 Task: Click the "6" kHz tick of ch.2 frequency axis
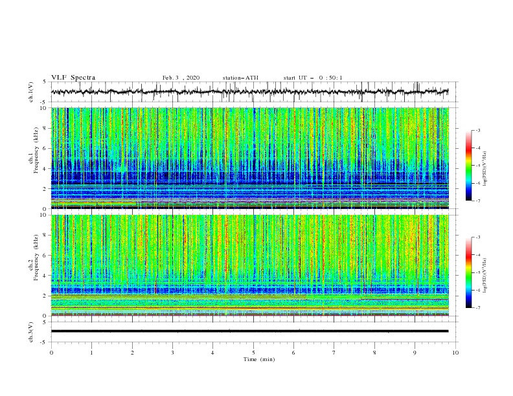pyautogui.click(x=46, y=256)
